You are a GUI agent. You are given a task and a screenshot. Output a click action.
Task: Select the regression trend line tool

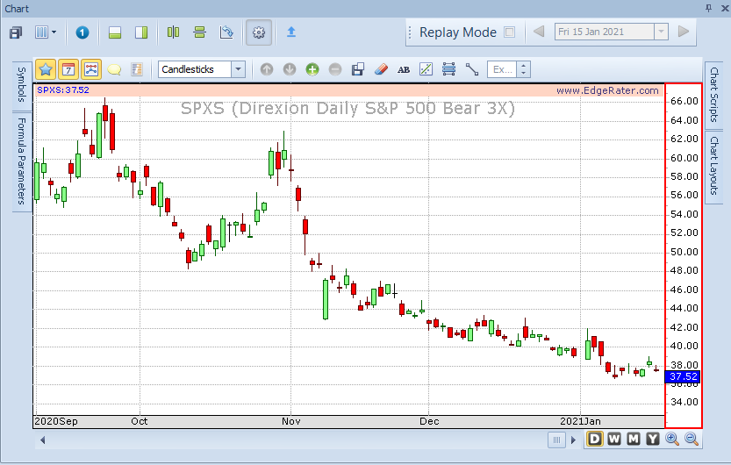click(426, 69)
